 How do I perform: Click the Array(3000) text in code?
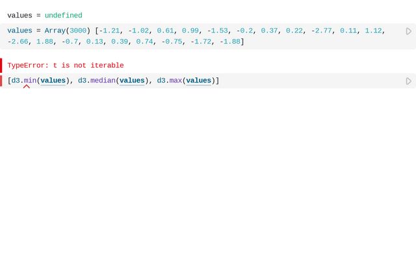67,31
